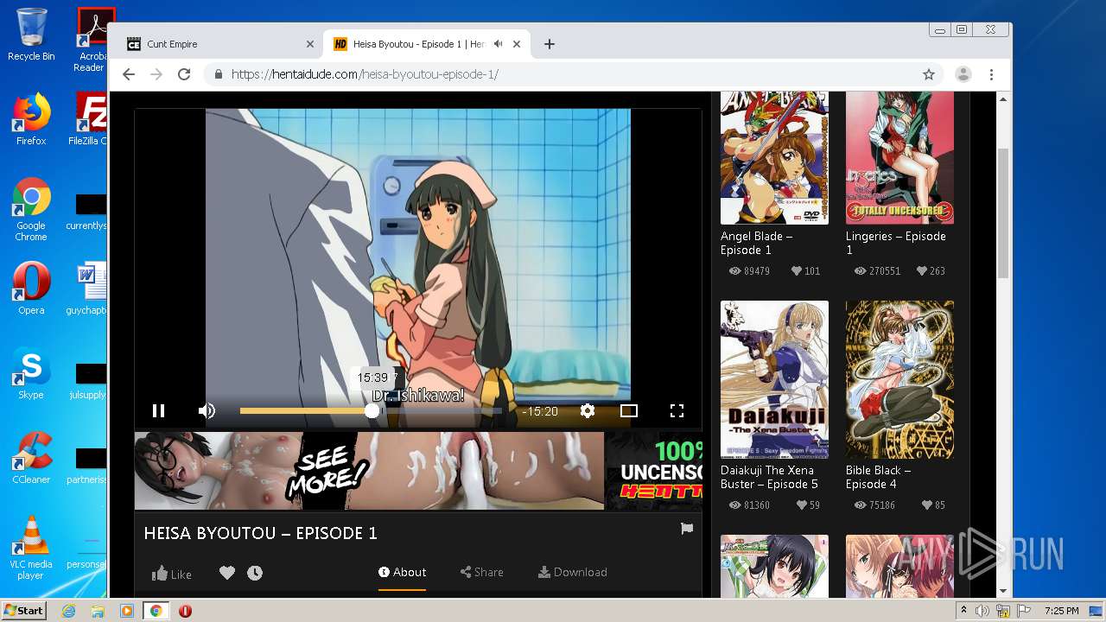This screenshot has width=1106, height=622.
Task: Open the Opera desktop shortcut
Action: (31, 289)
